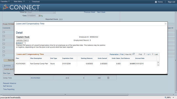
Task: Click the First navigation link
Action: 140,54
